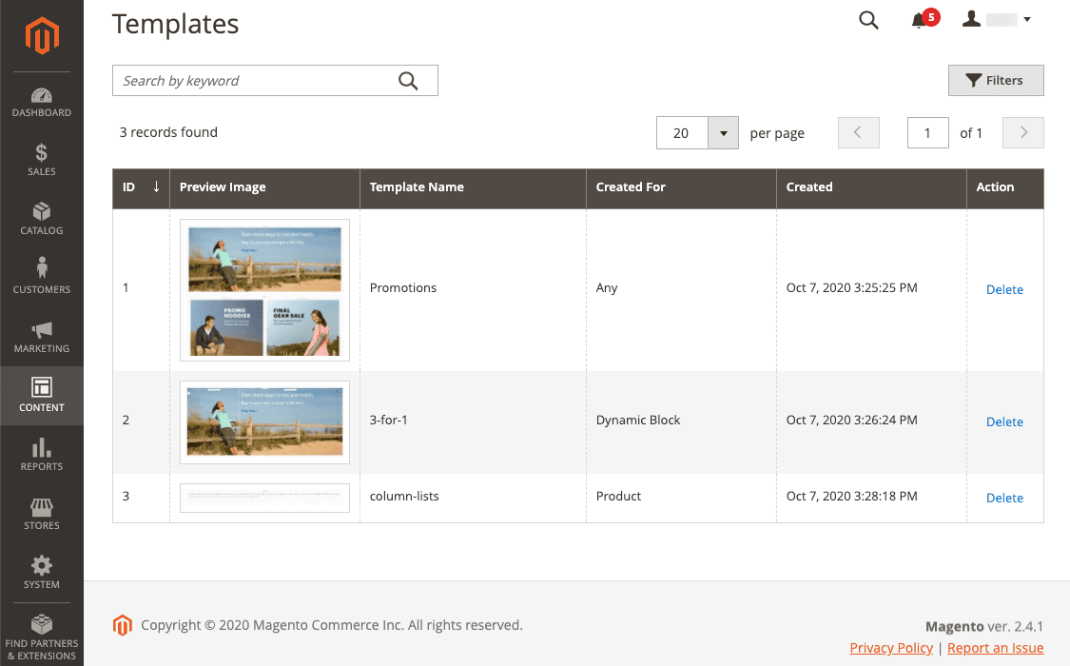The image size is (1070, 666).
Task: Sort by Template Name column header
Action: (473, 188)
